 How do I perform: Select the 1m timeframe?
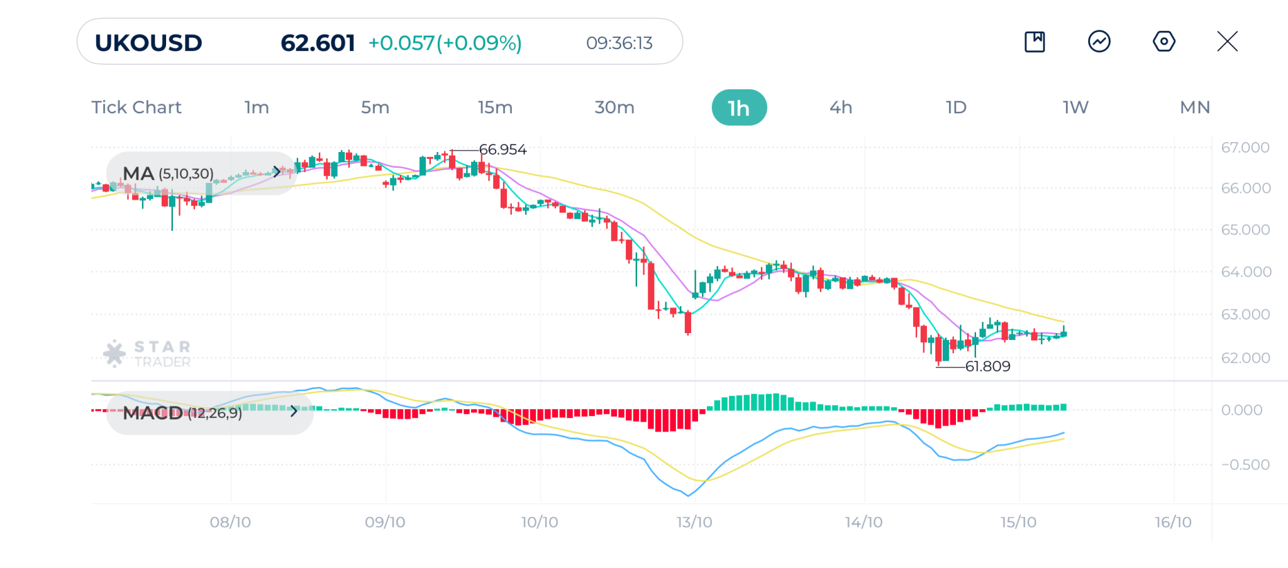pyautogui.click(x=257, y=107)
